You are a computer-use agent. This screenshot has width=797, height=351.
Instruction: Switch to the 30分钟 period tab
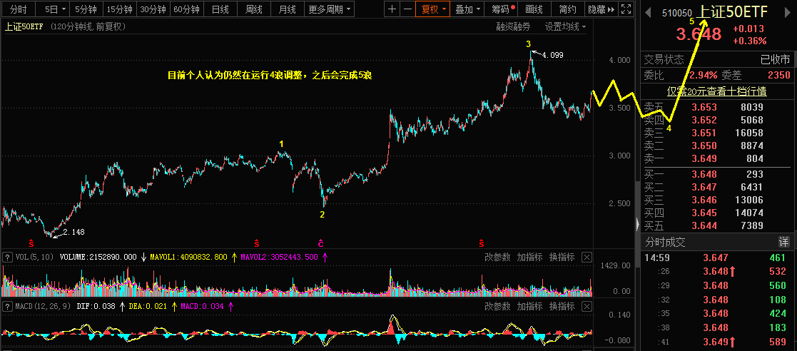tap(153, 9)
